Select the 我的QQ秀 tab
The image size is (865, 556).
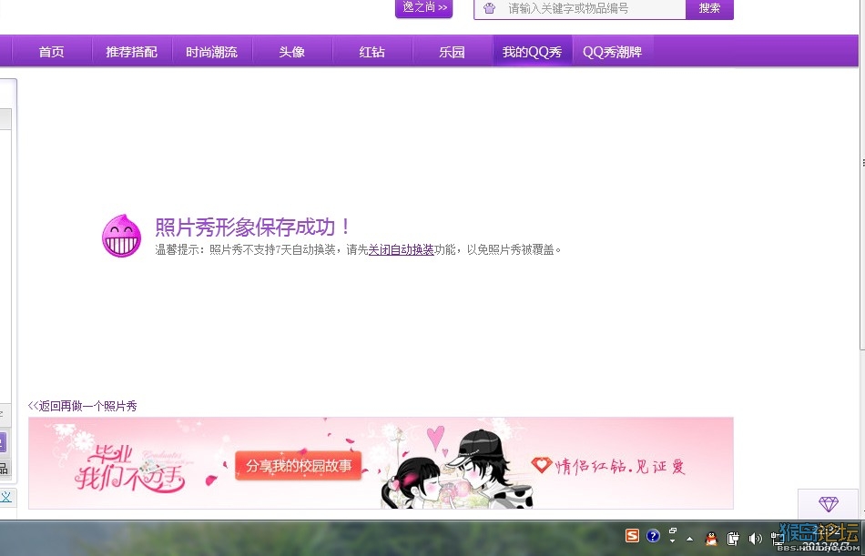point(533,52)
